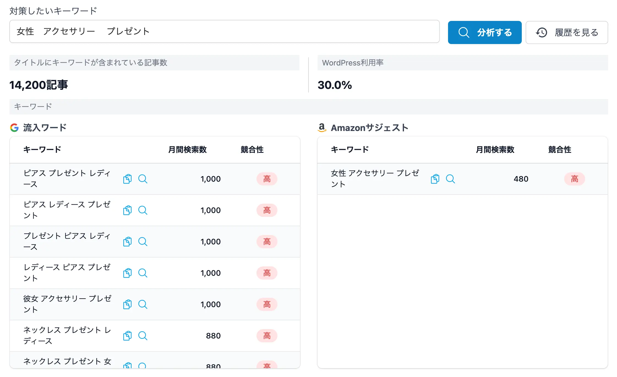
Task: Click the 高 badge for ピアス プレゼント レディース
Action: 267,179
